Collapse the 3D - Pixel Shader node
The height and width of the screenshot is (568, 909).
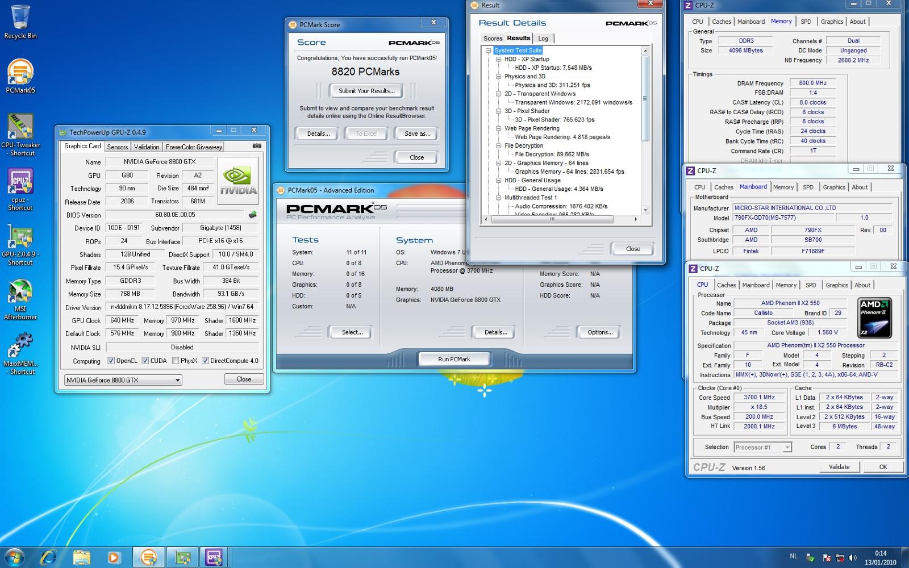click(498, 111)
